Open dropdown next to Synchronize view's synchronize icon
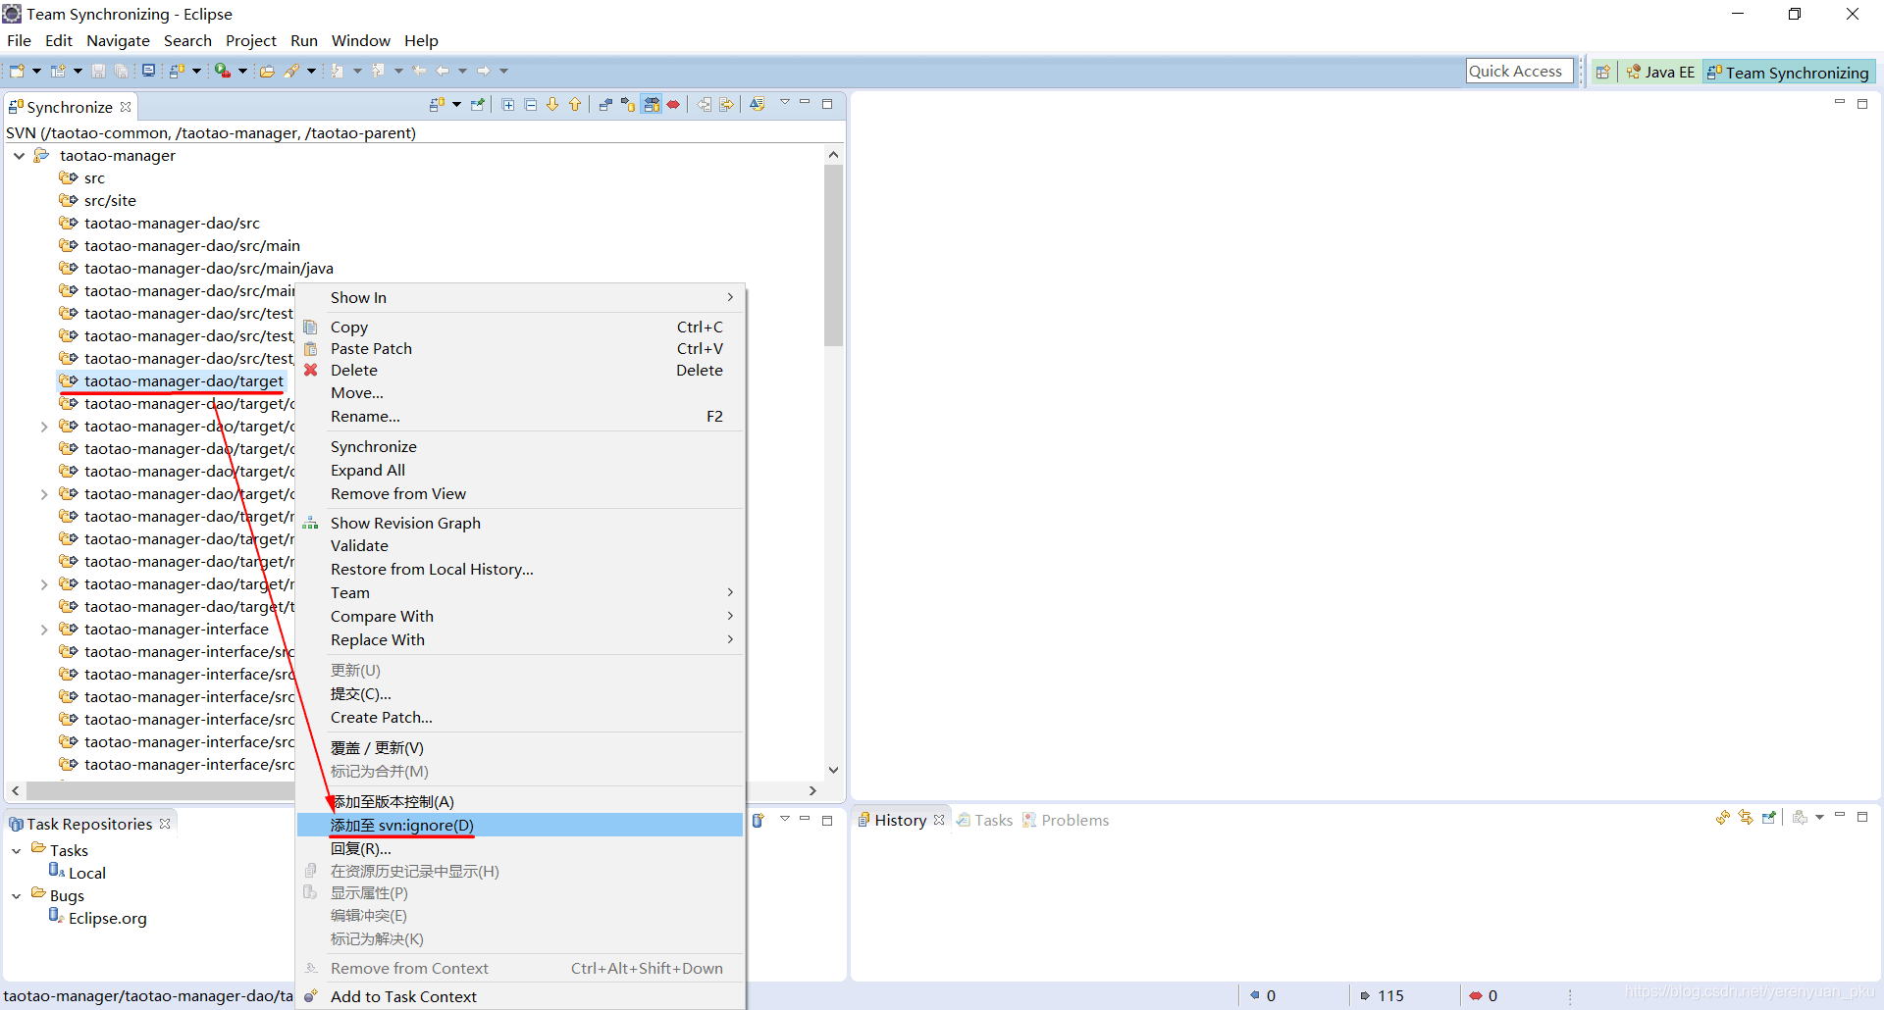 click(457, 104)
